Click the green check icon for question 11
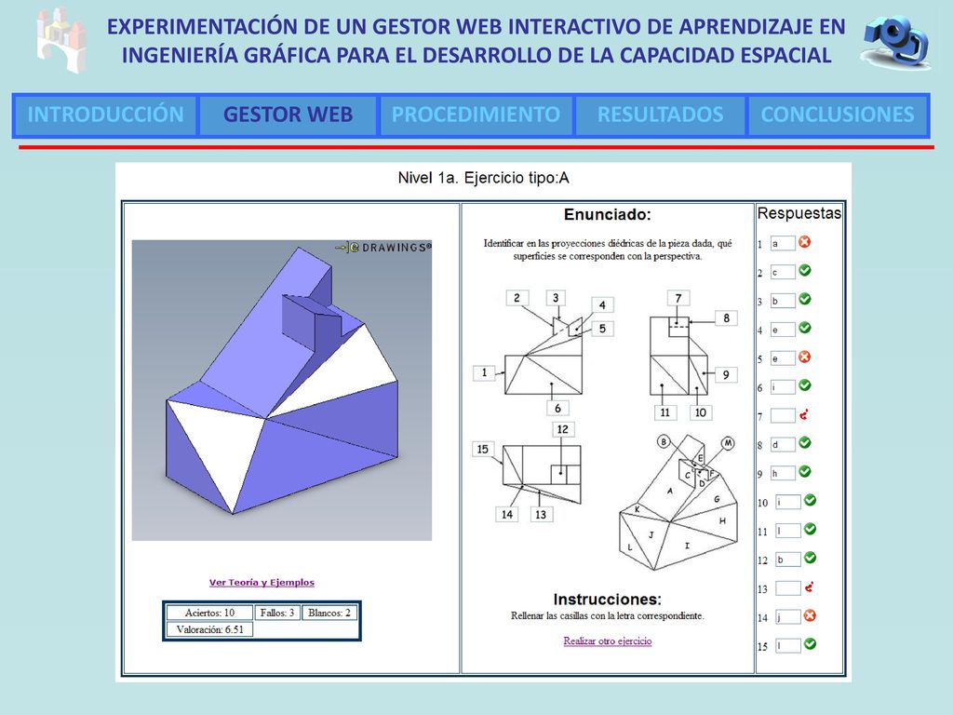 811,529
